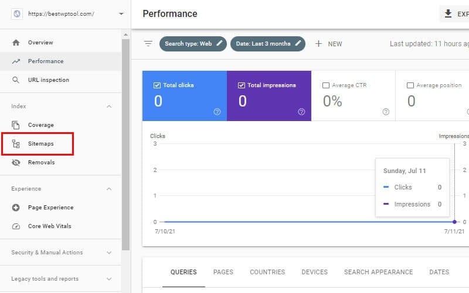Click the Clicks axis label above the chart
This screenshot has height=293, width=469.
click(x=158, y=136)
